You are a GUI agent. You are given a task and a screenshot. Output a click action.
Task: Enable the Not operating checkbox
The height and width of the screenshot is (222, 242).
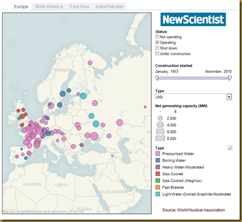[157, 37]
